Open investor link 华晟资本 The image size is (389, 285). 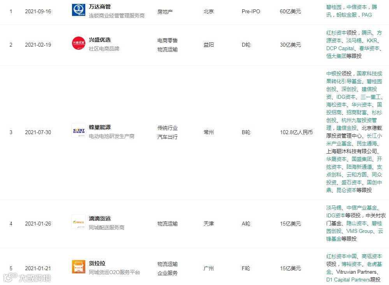click(336, 159)
